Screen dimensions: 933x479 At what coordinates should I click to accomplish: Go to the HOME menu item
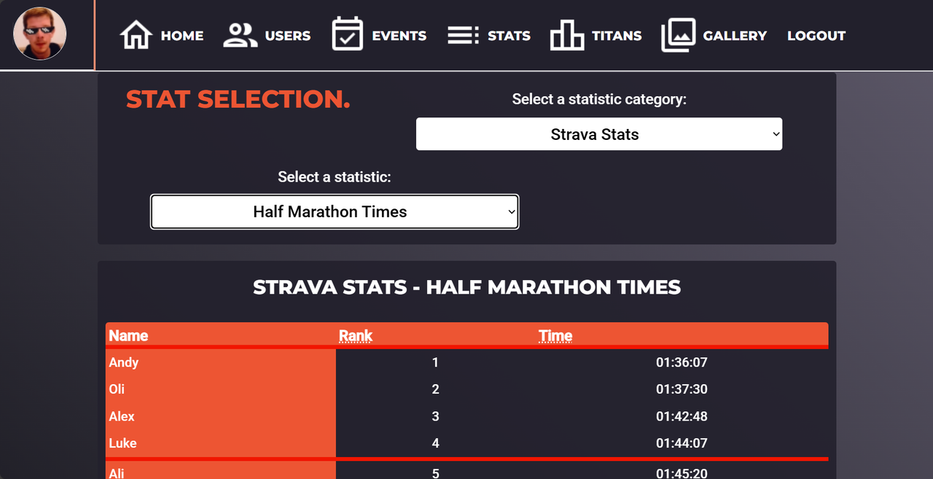click(182, 36)
